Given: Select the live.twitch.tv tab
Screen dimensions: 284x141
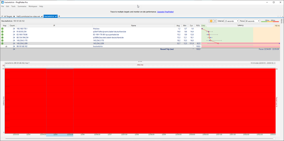Looking at the screenshot, I should tap(49, 16).
